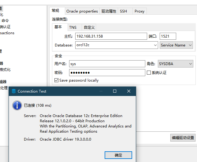Open the Oracle properties tab
Viewport: 197px width, 162px height.
coord(82,11)
